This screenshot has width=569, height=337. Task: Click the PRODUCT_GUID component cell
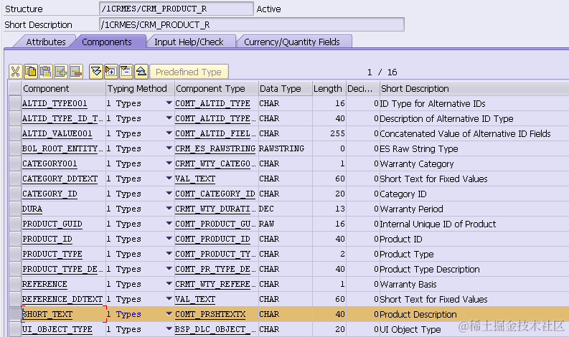click(x=64, y=224)
